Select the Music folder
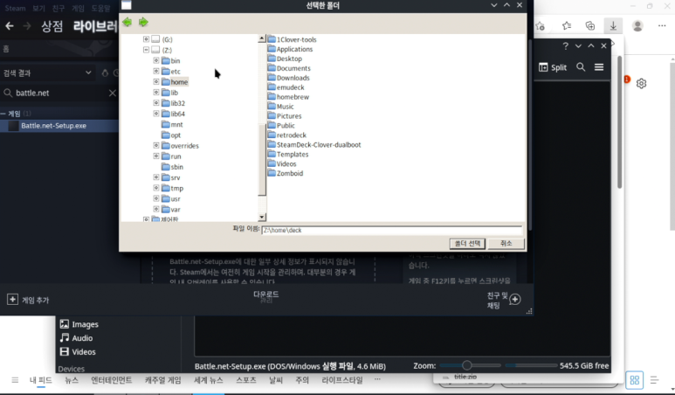675x395 pixels. [x=280, y=106]
